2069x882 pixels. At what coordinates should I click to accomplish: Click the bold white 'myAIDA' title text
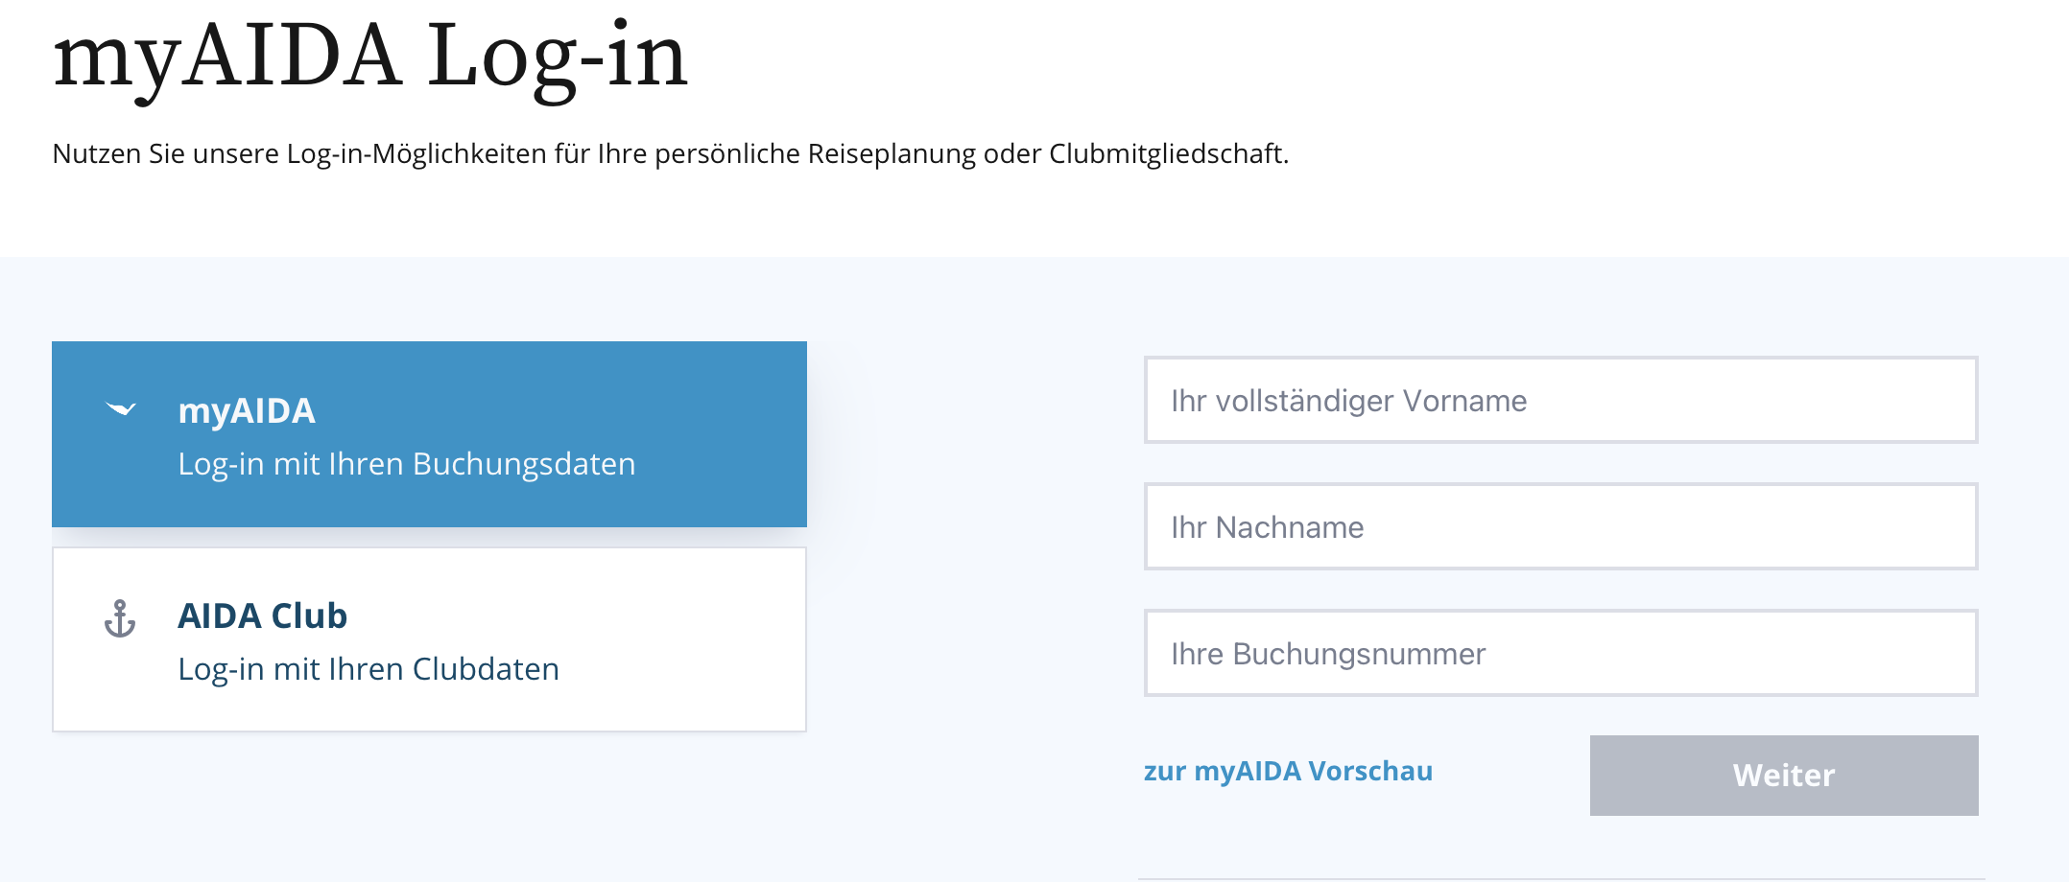247,410
